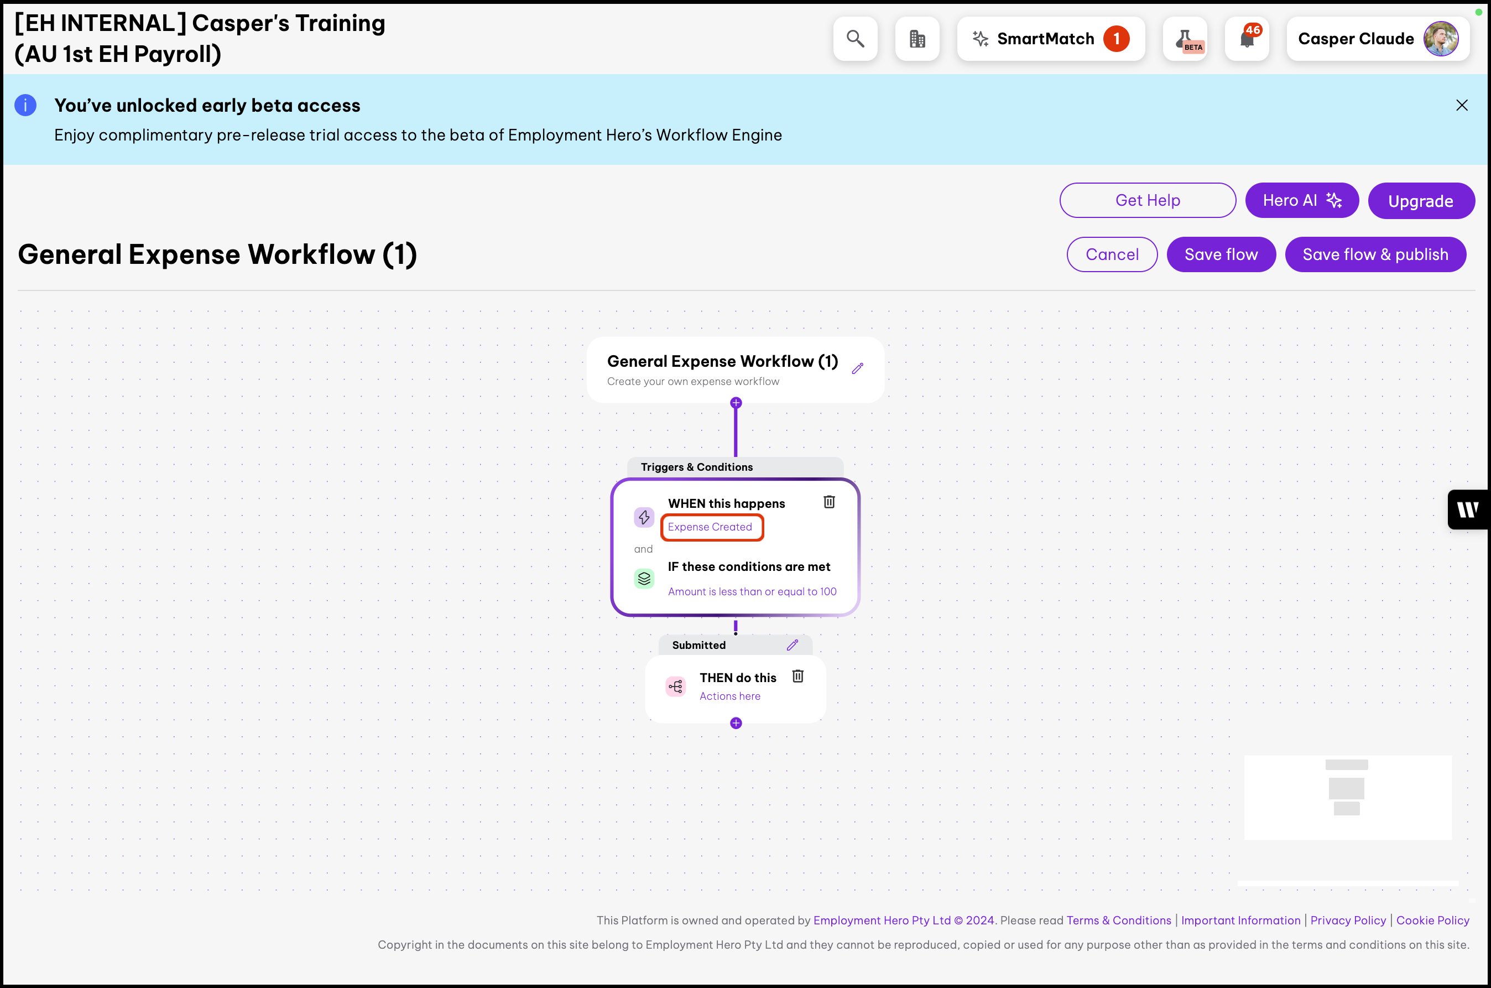Image resolution: width=1491 pixels, height=988 pixels.
Task: Open the beta flask icon
Action: pyautogui.click(x=1185, y=39)
